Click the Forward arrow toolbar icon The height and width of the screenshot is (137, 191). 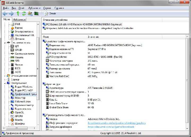click(x=11, y=14)
